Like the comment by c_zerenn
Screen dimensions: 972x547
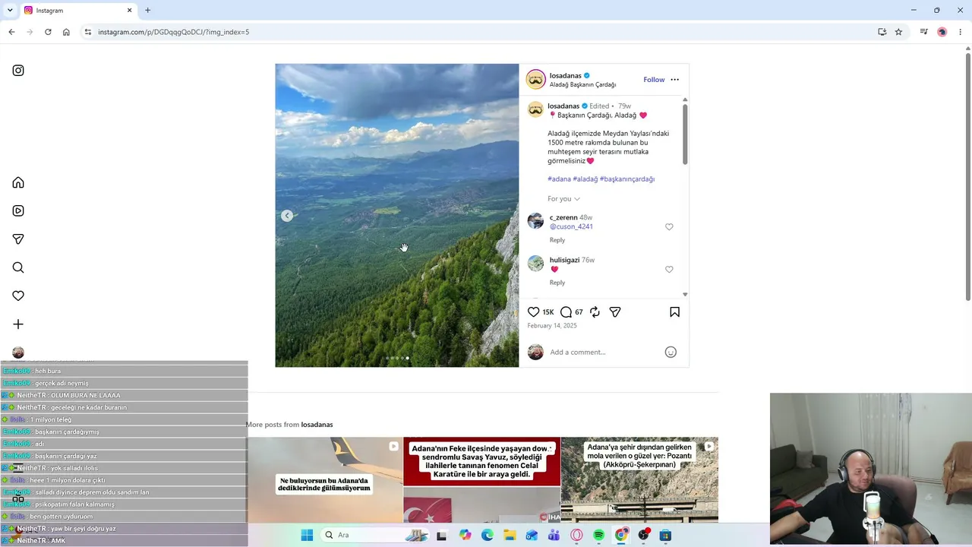click(669, 226)
